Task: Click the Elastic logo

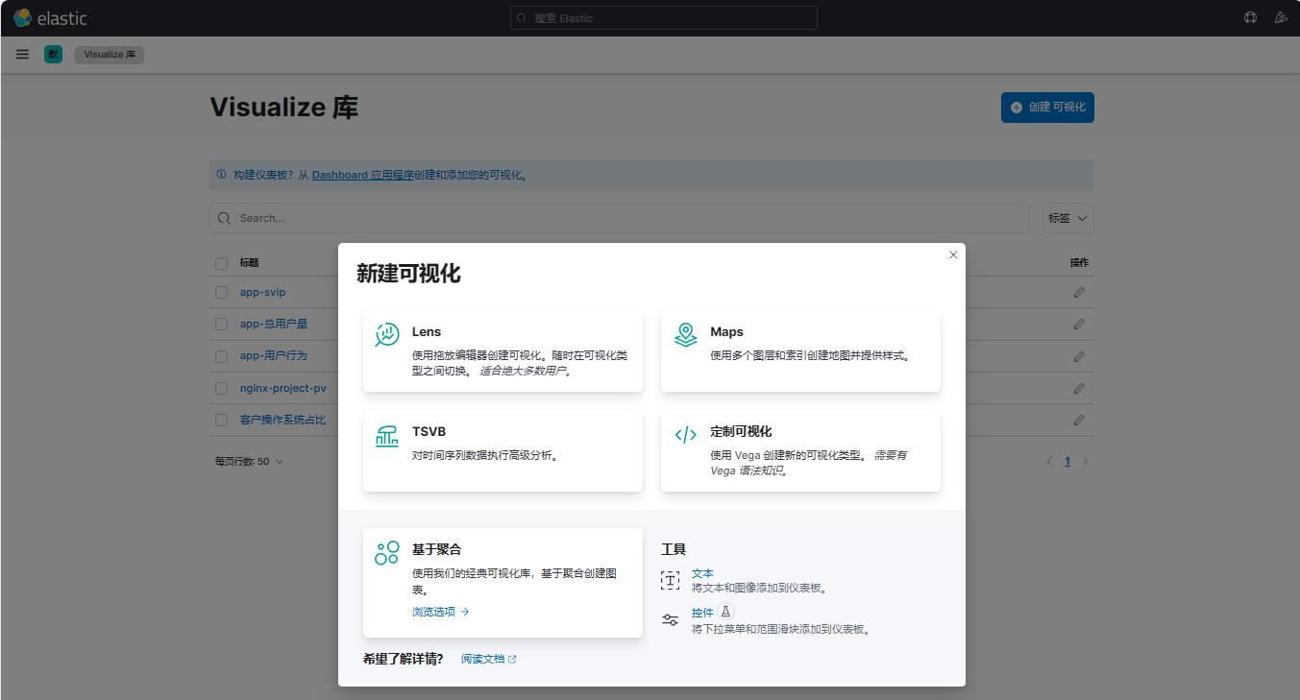Action: click(x=50, y=17)
